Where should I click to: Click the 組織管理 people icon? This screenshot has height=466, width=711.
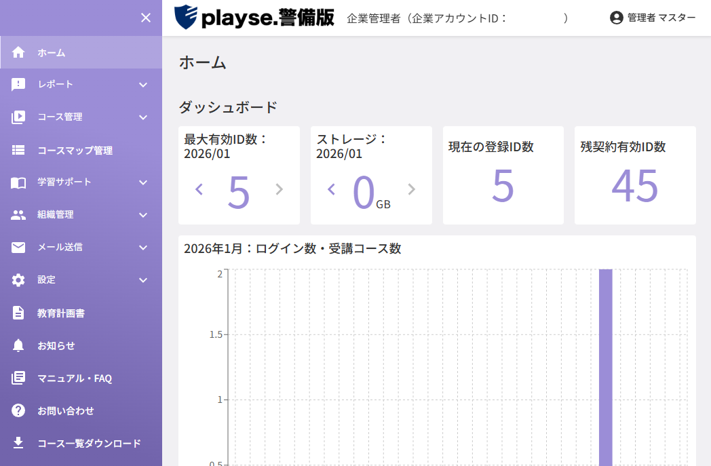coord(18,215)
